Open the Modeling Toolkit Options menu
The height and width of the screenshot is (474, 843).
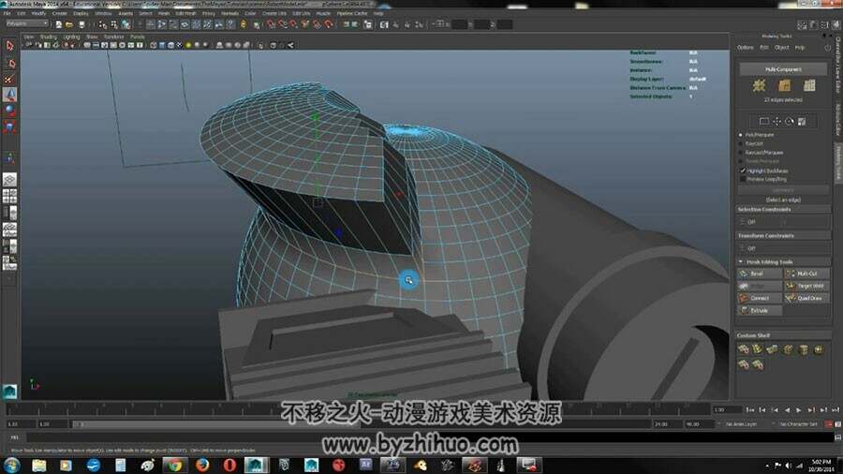pos(746,48)
